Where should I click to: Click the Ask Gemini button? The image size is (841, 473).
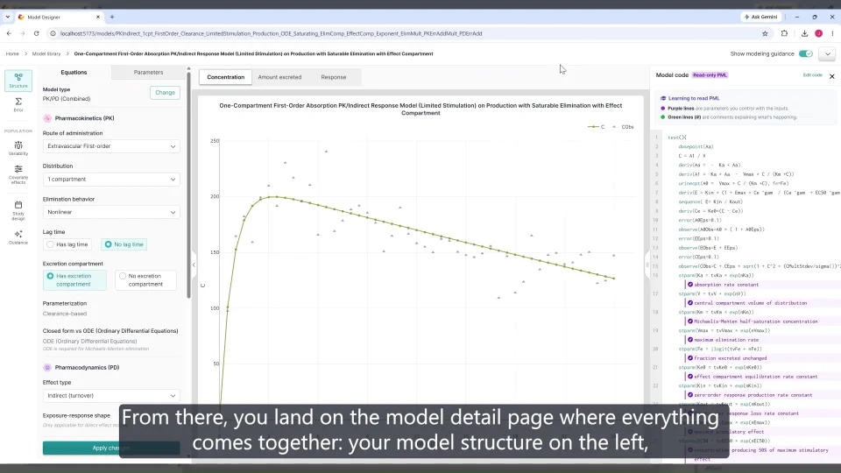[x=760, y=17]
